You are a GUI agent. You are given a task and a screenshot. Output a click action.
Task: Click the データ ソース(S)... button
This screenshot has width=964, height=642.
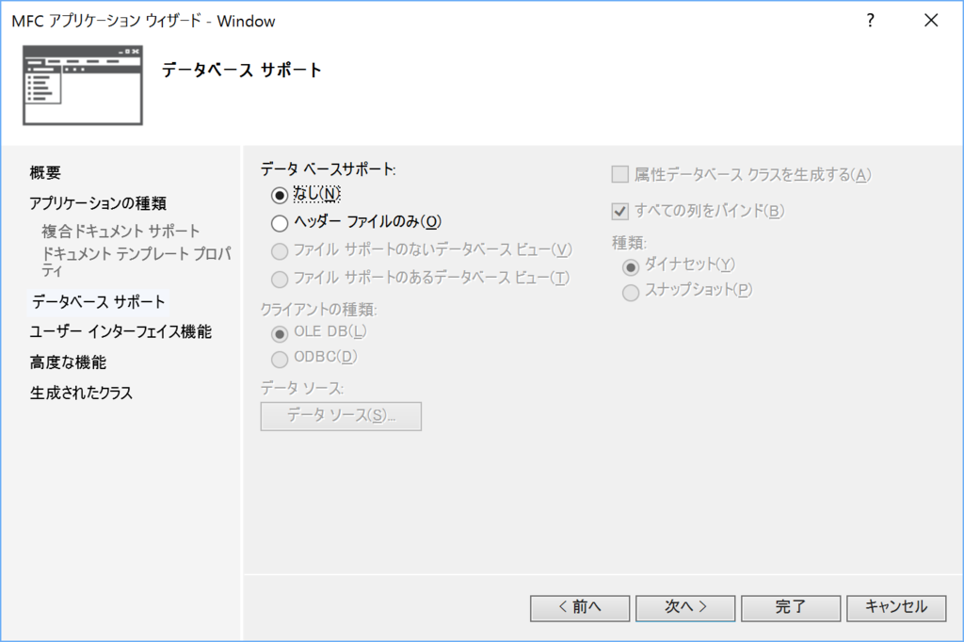tap(341, 416)
